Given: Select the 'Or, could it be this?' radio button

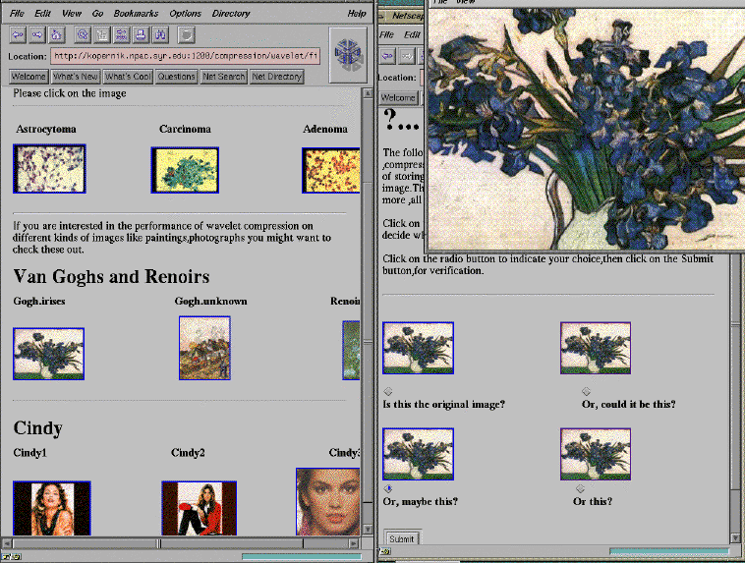Looking at the screenshot, I should point(586,391).
